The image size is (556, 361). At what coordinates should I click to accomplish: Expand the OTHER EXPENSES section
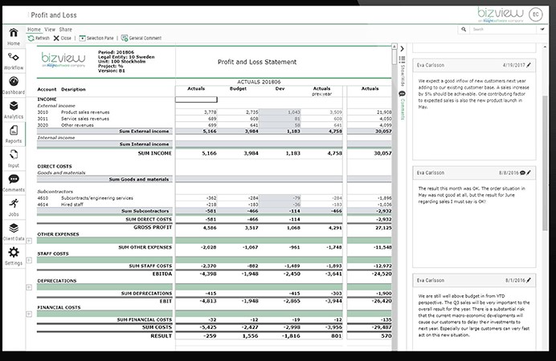tap(29, 241)
